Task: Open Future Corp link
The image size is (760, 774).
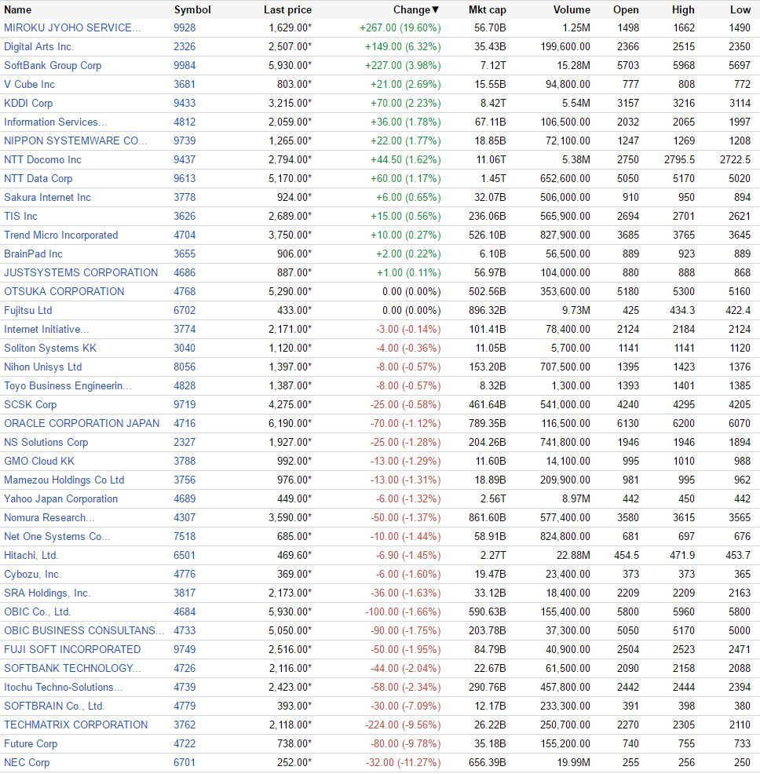Action: (x=31, y=743)
